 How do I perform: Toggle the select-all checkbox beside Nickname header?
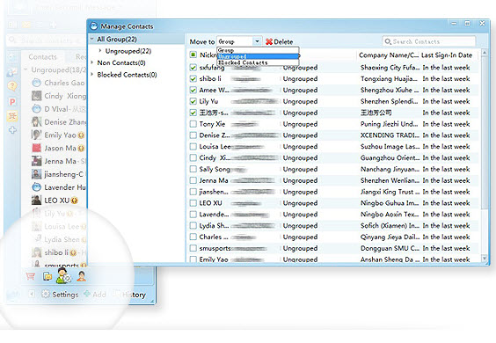click(x=193, y=55)
